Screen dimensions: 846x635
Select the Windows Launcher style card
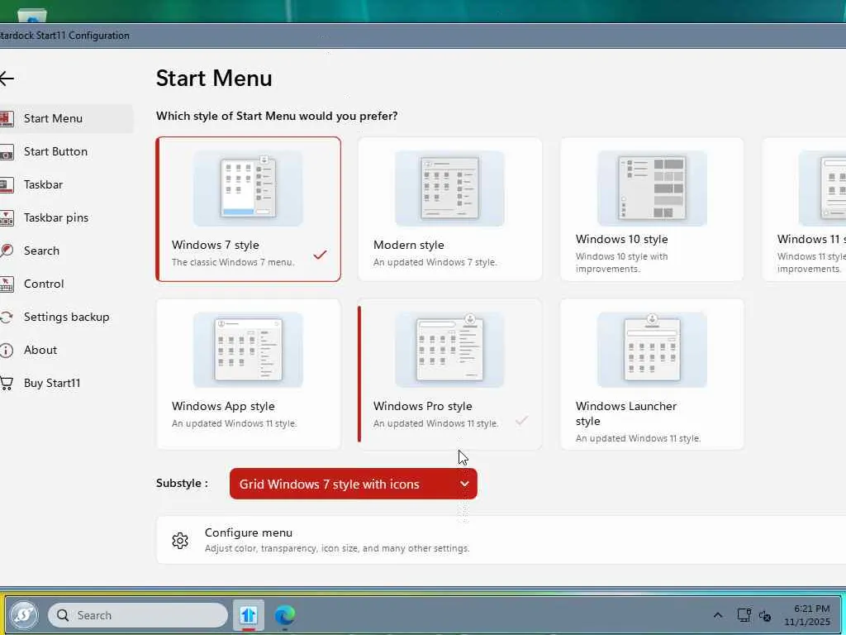(x=652, y=375)
